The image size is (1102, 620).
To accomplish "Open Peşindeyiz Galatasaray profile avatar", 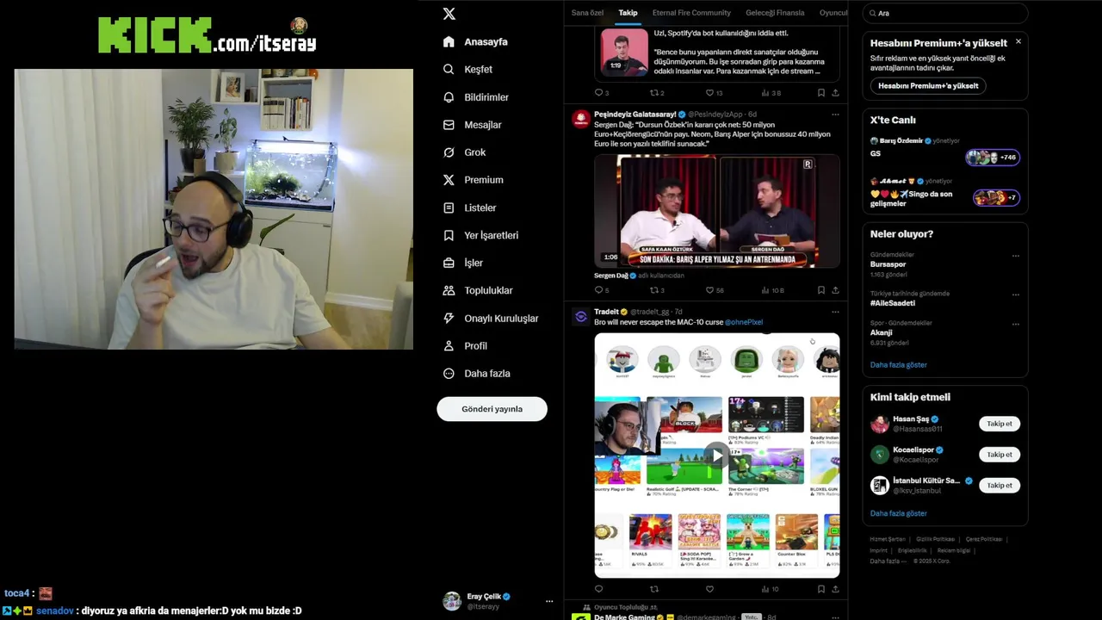I will point(580,119).
